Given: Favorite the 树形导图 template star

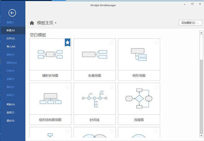Looking at the screenshot, I should 156,43.
